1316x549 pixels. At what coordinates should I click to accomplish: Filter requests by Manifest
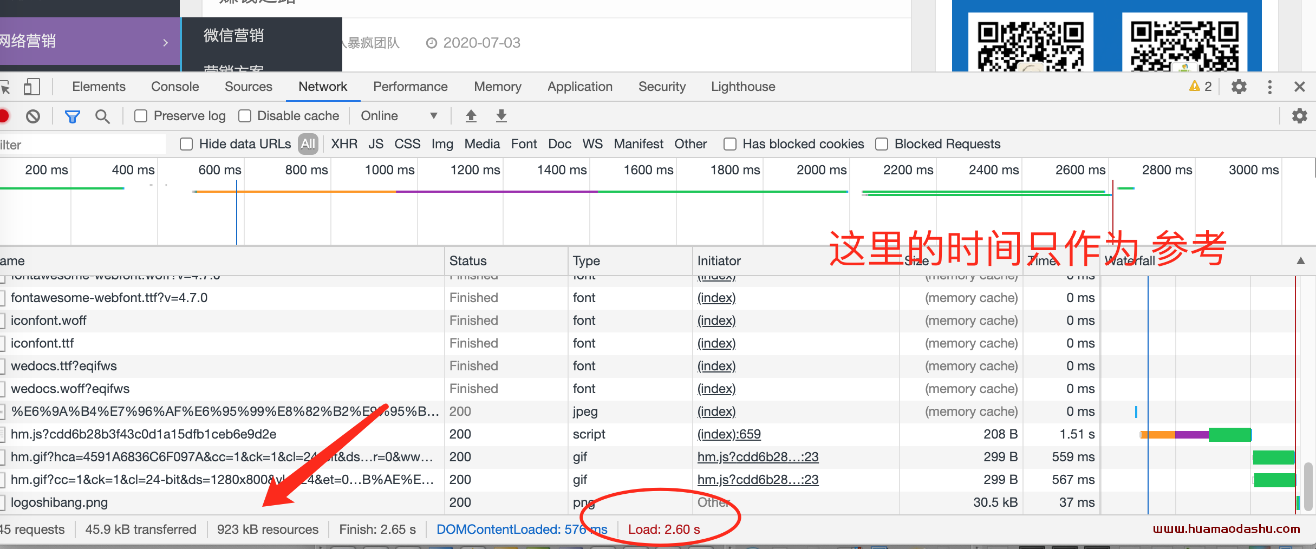point(639,144)
